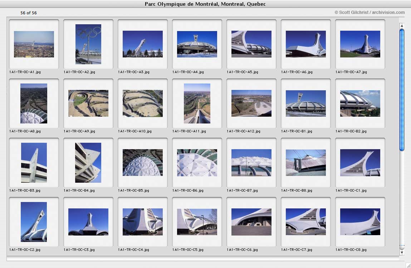Click the filename label "1A1-TR-OC-B3.jpg"
The image size is (411, 268).
(25, 191)
